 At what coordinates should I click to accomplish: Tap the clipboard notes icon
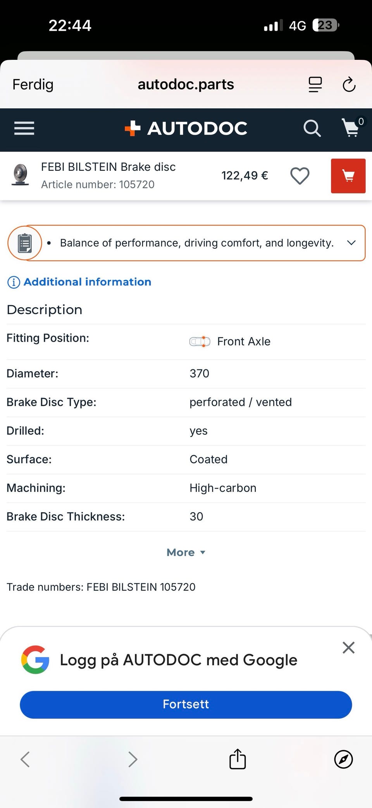pos(25,243)
